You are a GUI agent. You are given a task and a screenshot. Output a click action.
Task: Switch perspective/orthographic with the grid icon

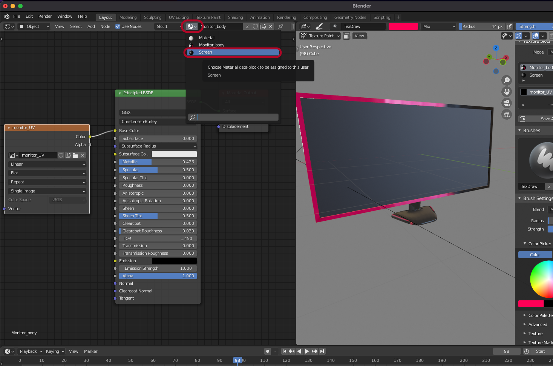(507, 114)
